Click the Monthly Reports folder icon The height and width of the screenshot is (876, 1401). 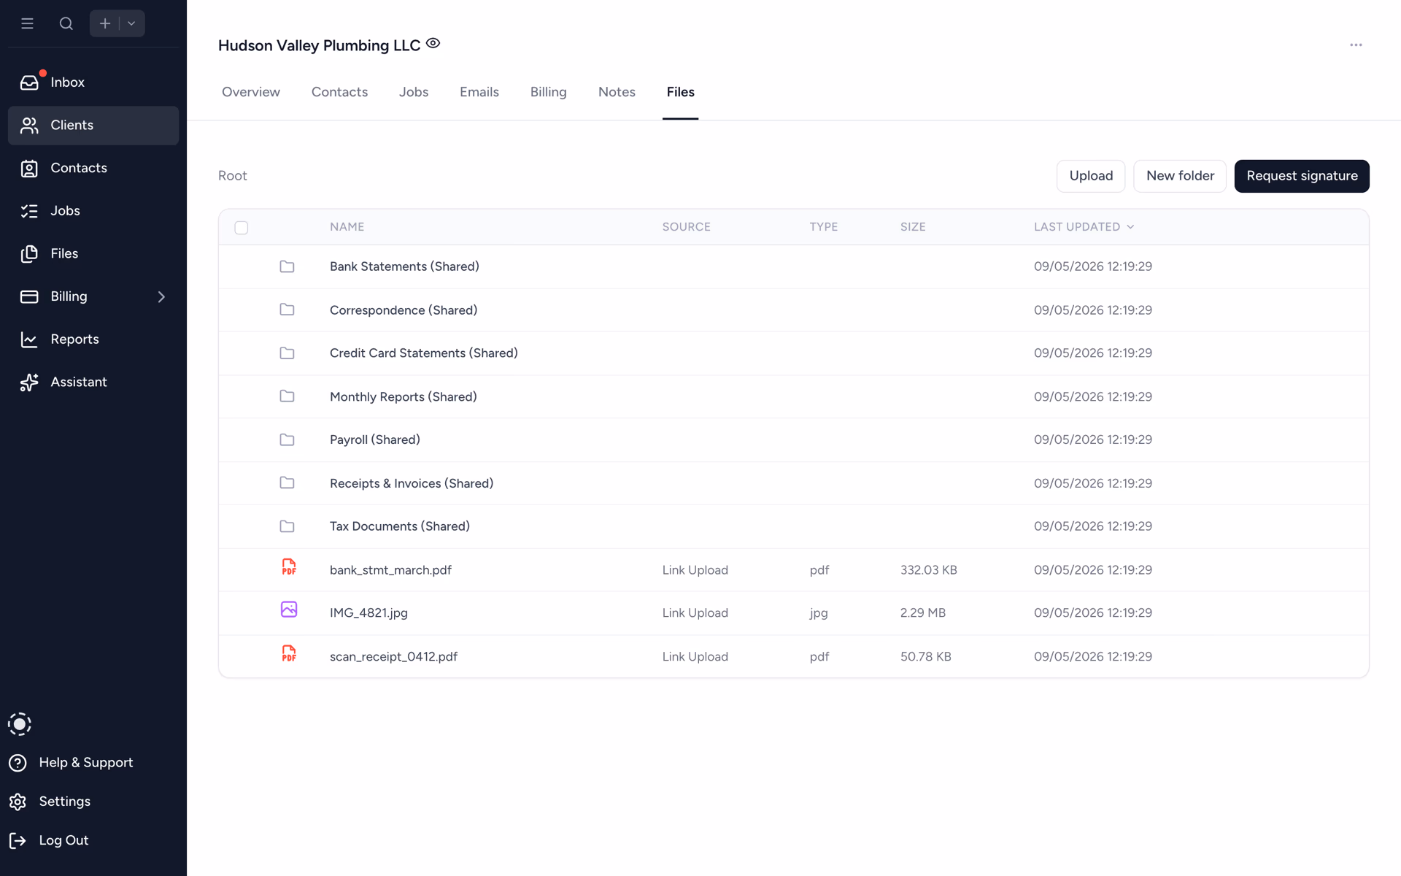[x=287, y=396]
